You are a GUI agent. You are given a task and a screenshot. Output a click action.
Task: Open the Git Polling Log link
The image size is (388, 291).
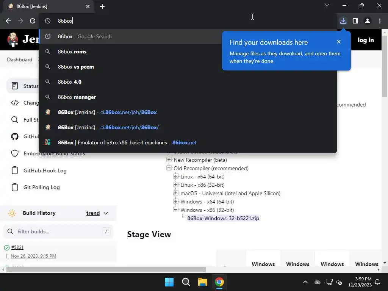(41, 187)
